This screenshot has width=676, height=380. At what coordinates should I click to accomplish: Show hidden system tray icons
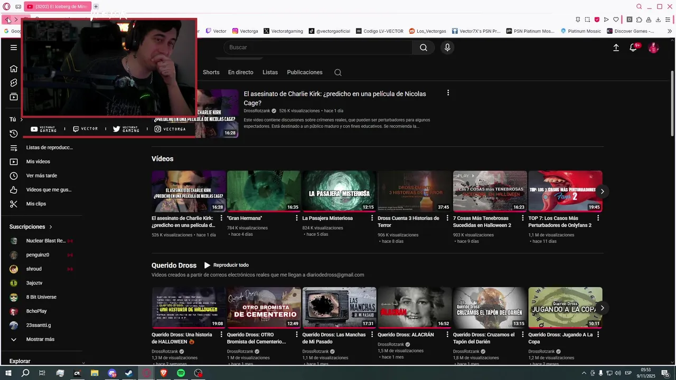pyautogui.click(x=584, y=373)
